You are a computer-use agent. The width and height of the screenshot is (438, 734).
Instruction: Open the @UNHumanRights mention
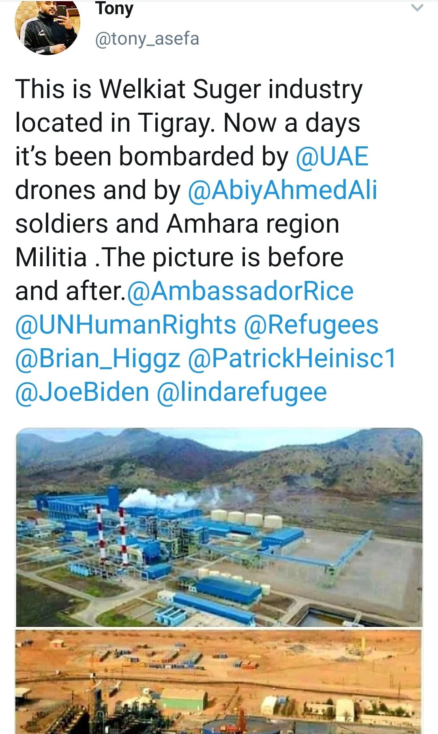[x=126, y=325]
